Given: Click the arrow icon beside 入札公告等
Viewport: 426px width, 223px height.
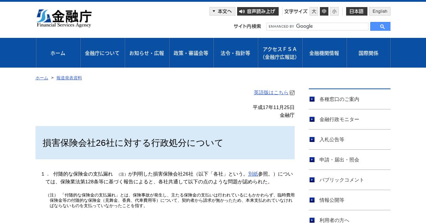Looking at the screenshot, I should click(312, 139).
